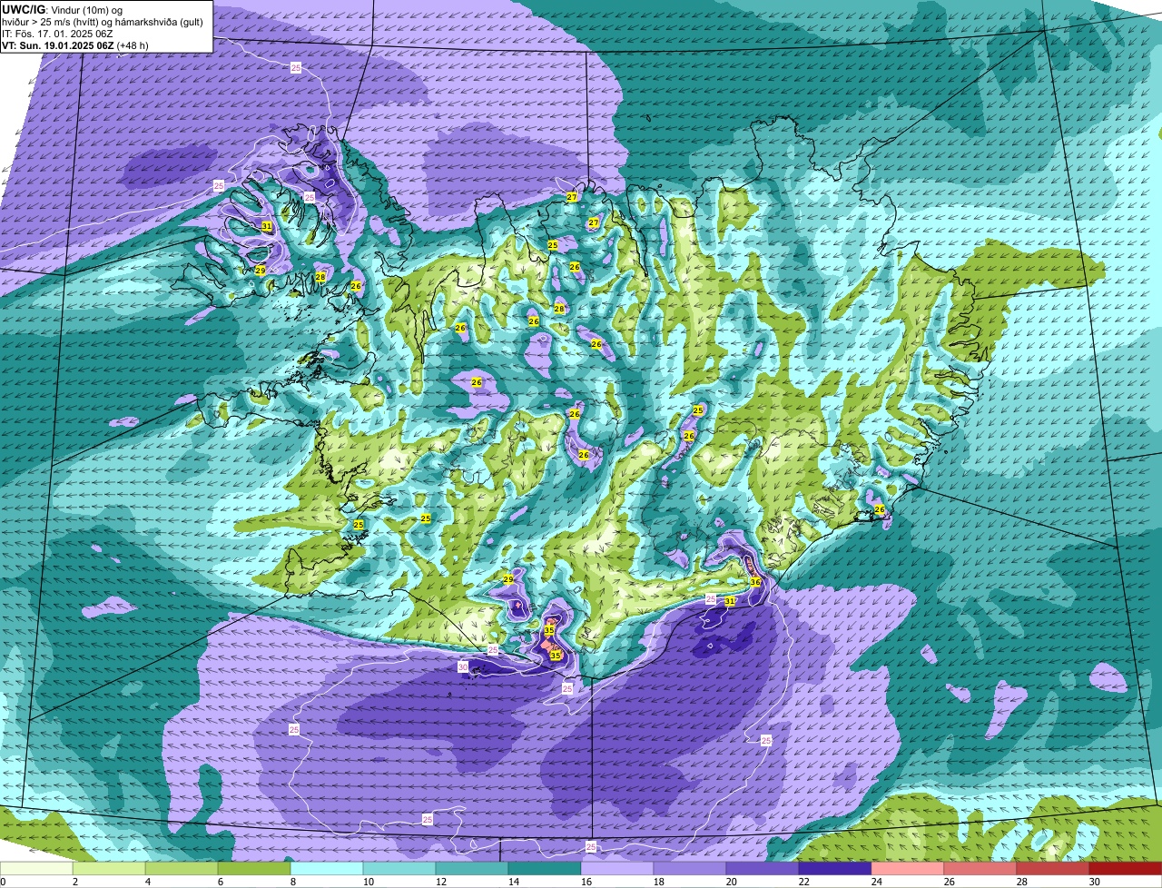Click the legend scale tick value 4
The height and width of the screenshot is (888, 1162).
148,882
